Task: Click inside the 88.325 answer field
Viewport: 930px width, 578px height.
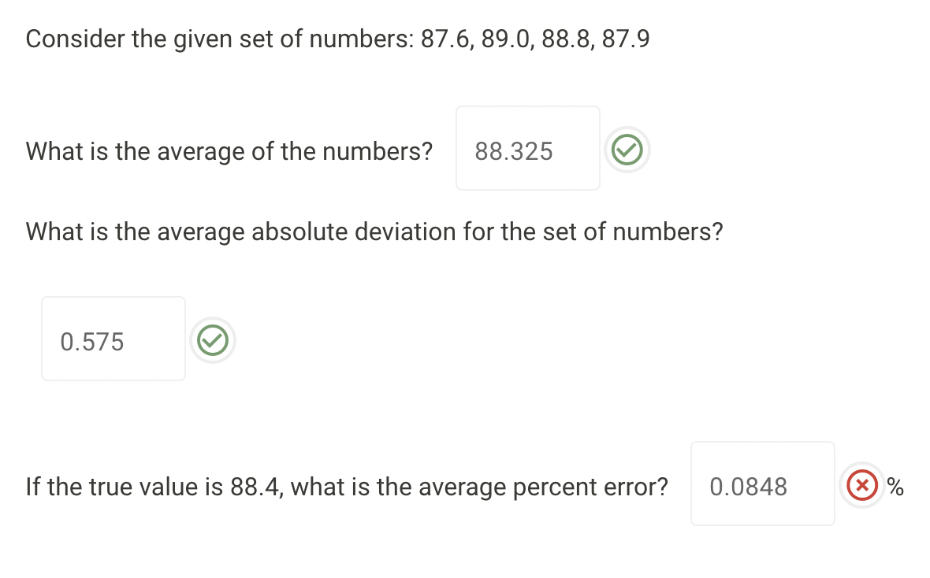Action: point(527,148)
